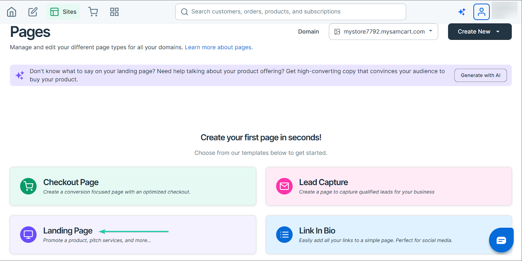Choose the Lead Capture template card
Viewport: 522px width, 261px height.
[x=389, y=186]
